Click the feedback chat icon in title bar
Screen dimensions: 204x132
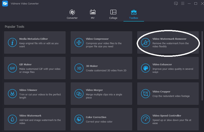point(176,3)
